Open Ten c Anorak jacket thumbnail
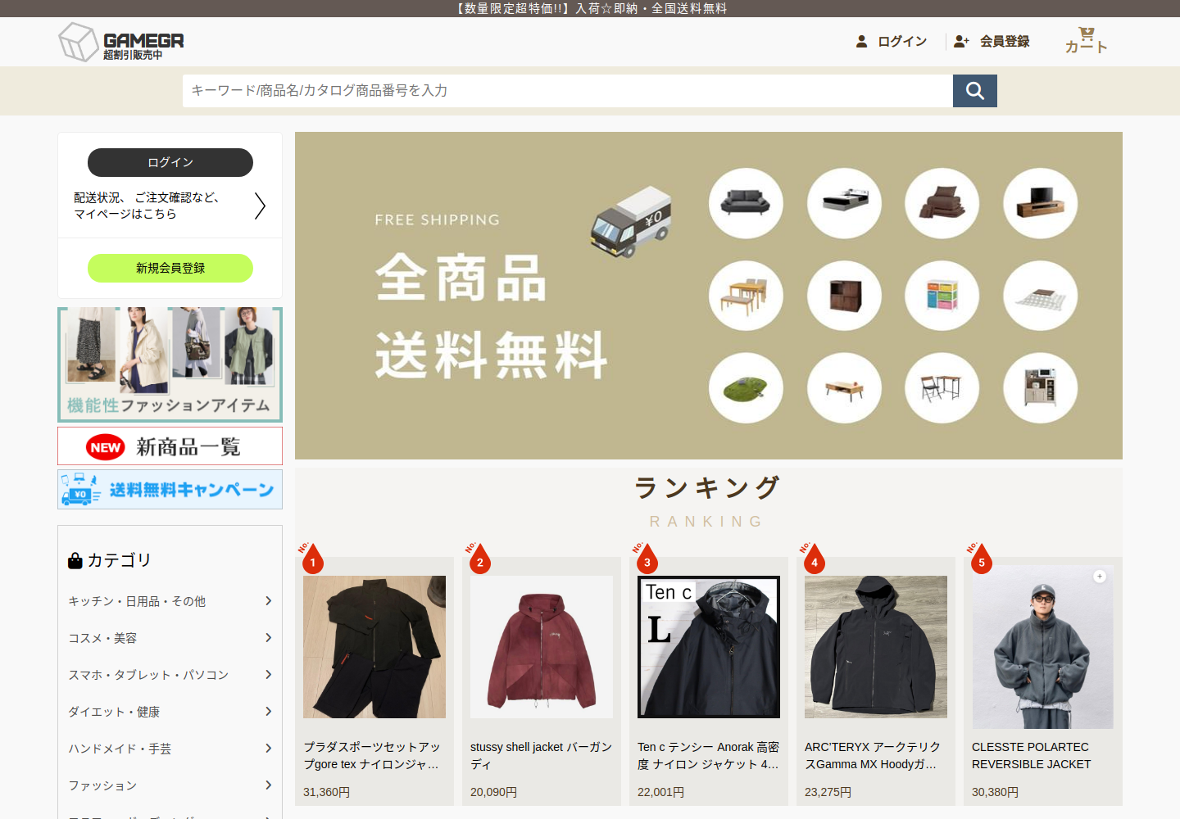Image resolution: width=1180 pixels, height=819 pixels. (709, 647)
